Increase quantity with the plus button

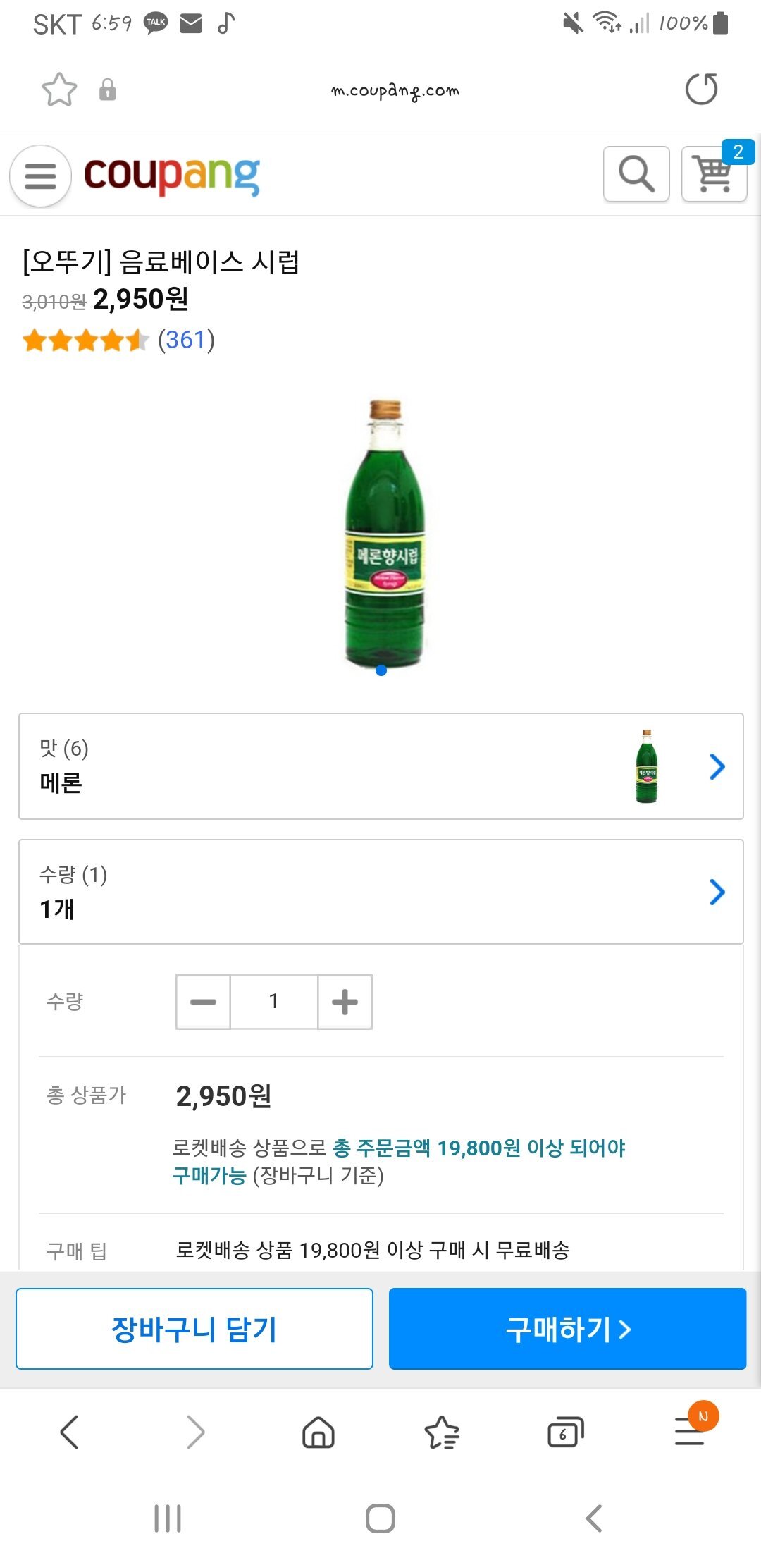345,1002
